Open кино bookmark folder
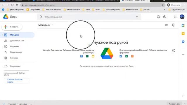The width and height of the screenshot is (187, 105). pyautogui.click(x=86, y=10)
